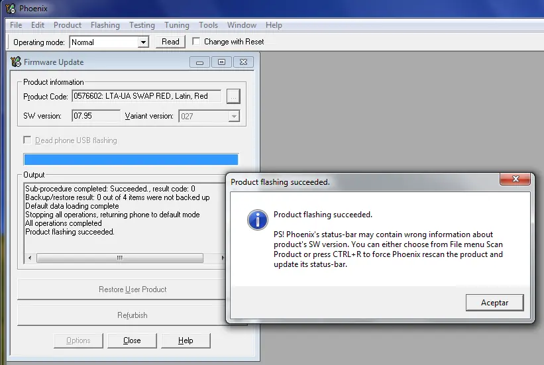This screenshot has width=544, height=365.
Task: Toggle the Dead phone USB flashing checkbox
Action: (x=27, y=140)
